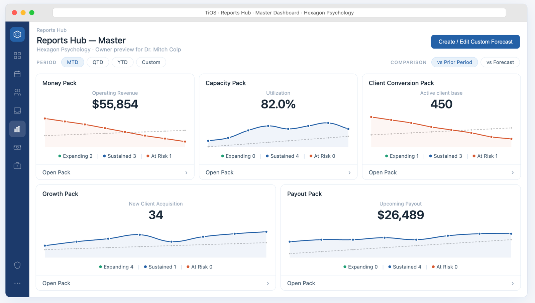Open the shield security icon in sidebar
535x303 pixels.
tap(17, 265)
